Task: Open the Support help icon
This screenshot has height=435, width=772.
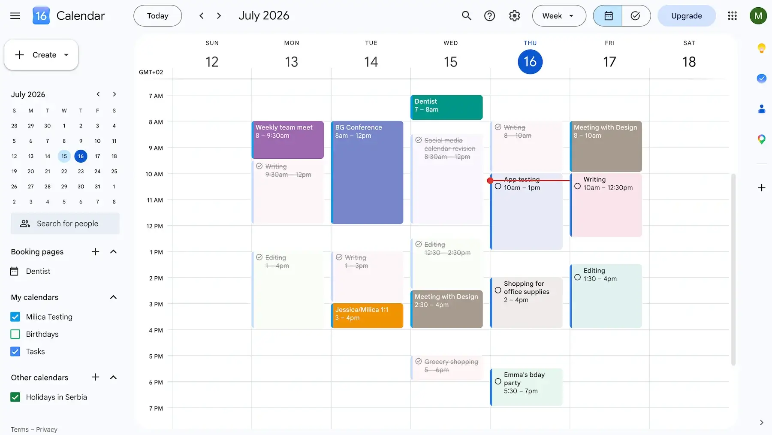Action: click(489, 16)
